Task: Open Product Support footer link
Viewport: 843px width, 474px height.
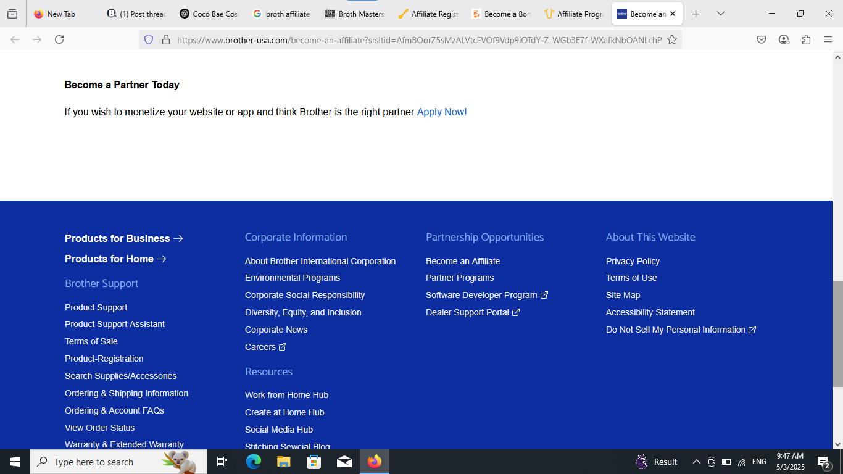Action: 96,307
